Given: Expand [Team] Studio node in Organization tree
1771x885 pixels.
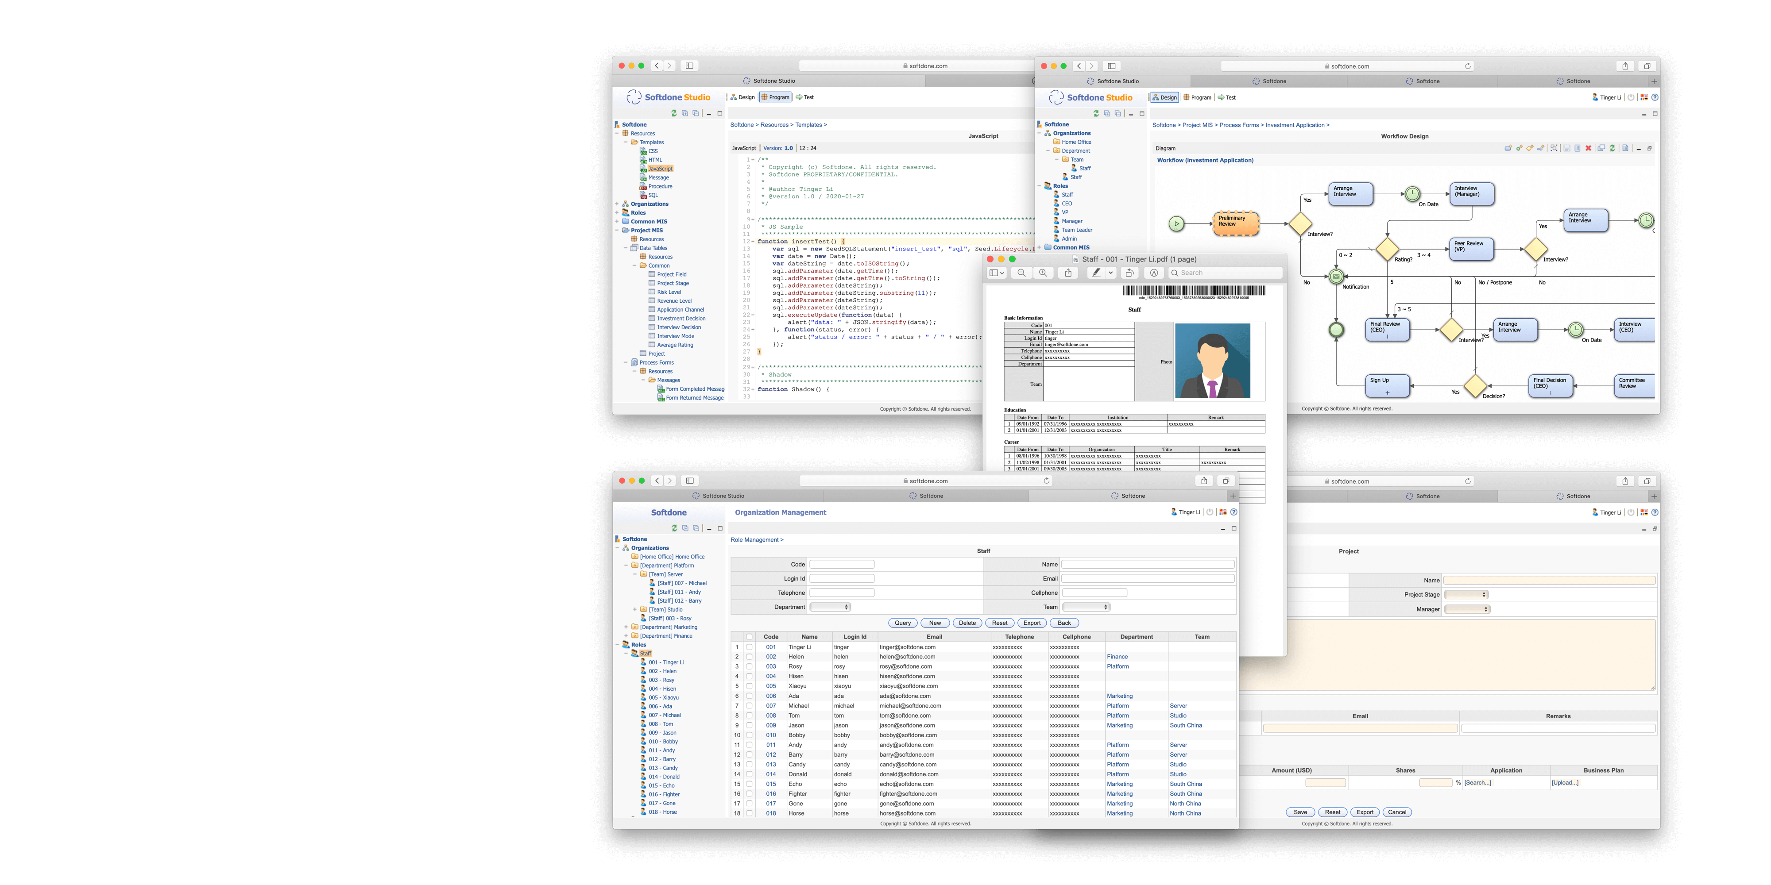Looking at the screenshot, I should click(x=634, y=609).
